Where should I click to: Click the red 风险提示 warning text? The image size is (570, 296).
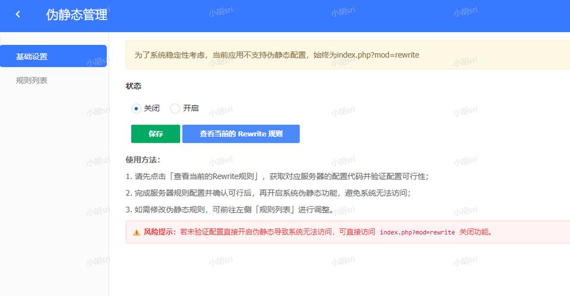click(318, 232)
